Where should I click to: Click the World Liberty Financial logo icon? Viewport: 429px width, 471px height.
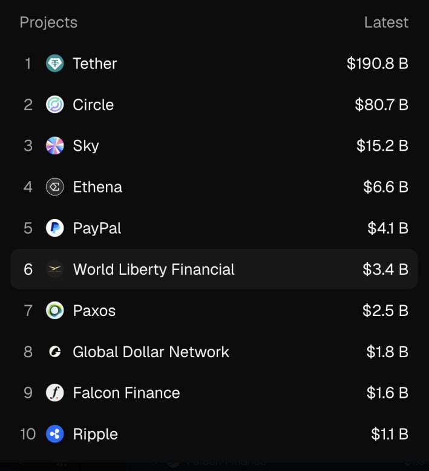click(55, 269)
